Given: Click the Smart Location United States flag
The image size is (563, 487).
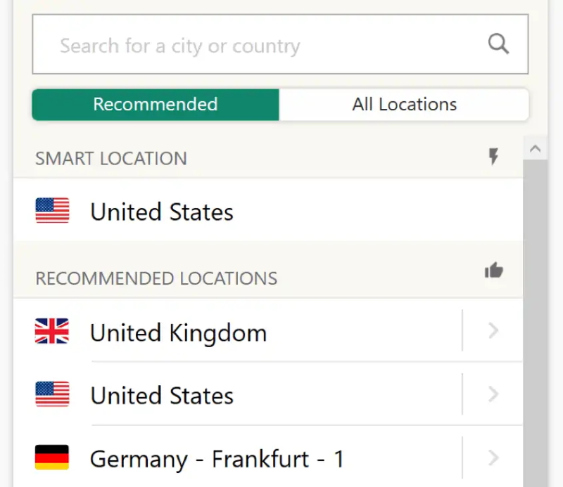Looking at the screenshot, I should click(52, 211).
